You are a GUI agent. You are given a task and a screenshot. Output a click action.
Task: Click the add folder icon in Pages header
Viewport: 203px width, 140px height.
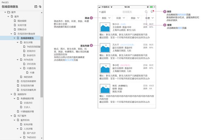click(x=40, y=7)
